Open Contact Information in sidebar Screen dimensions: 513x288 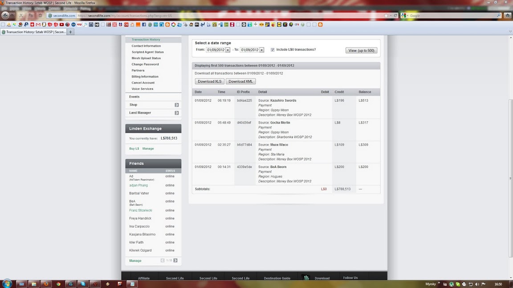coord(146,46)
